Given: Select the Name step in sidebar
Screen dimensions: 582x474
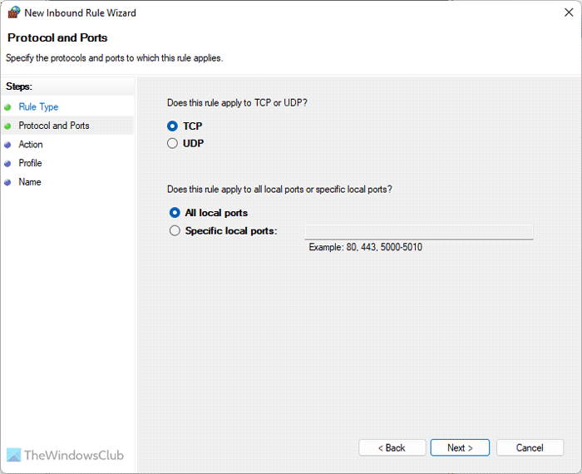Looking at the screenshot, I should click(x=30, y=182).
